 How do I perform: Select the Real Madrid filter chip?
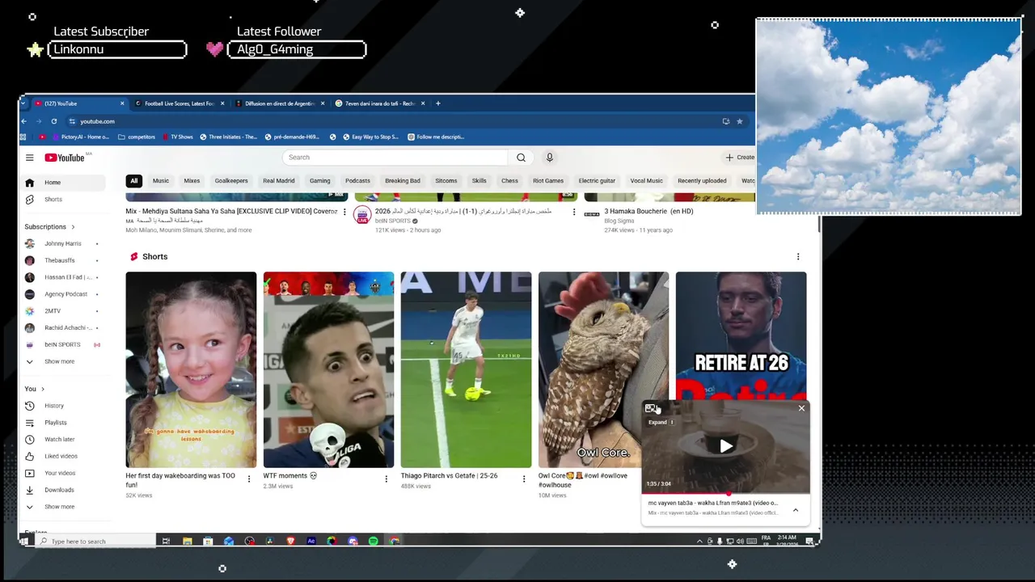pos(279,181)
